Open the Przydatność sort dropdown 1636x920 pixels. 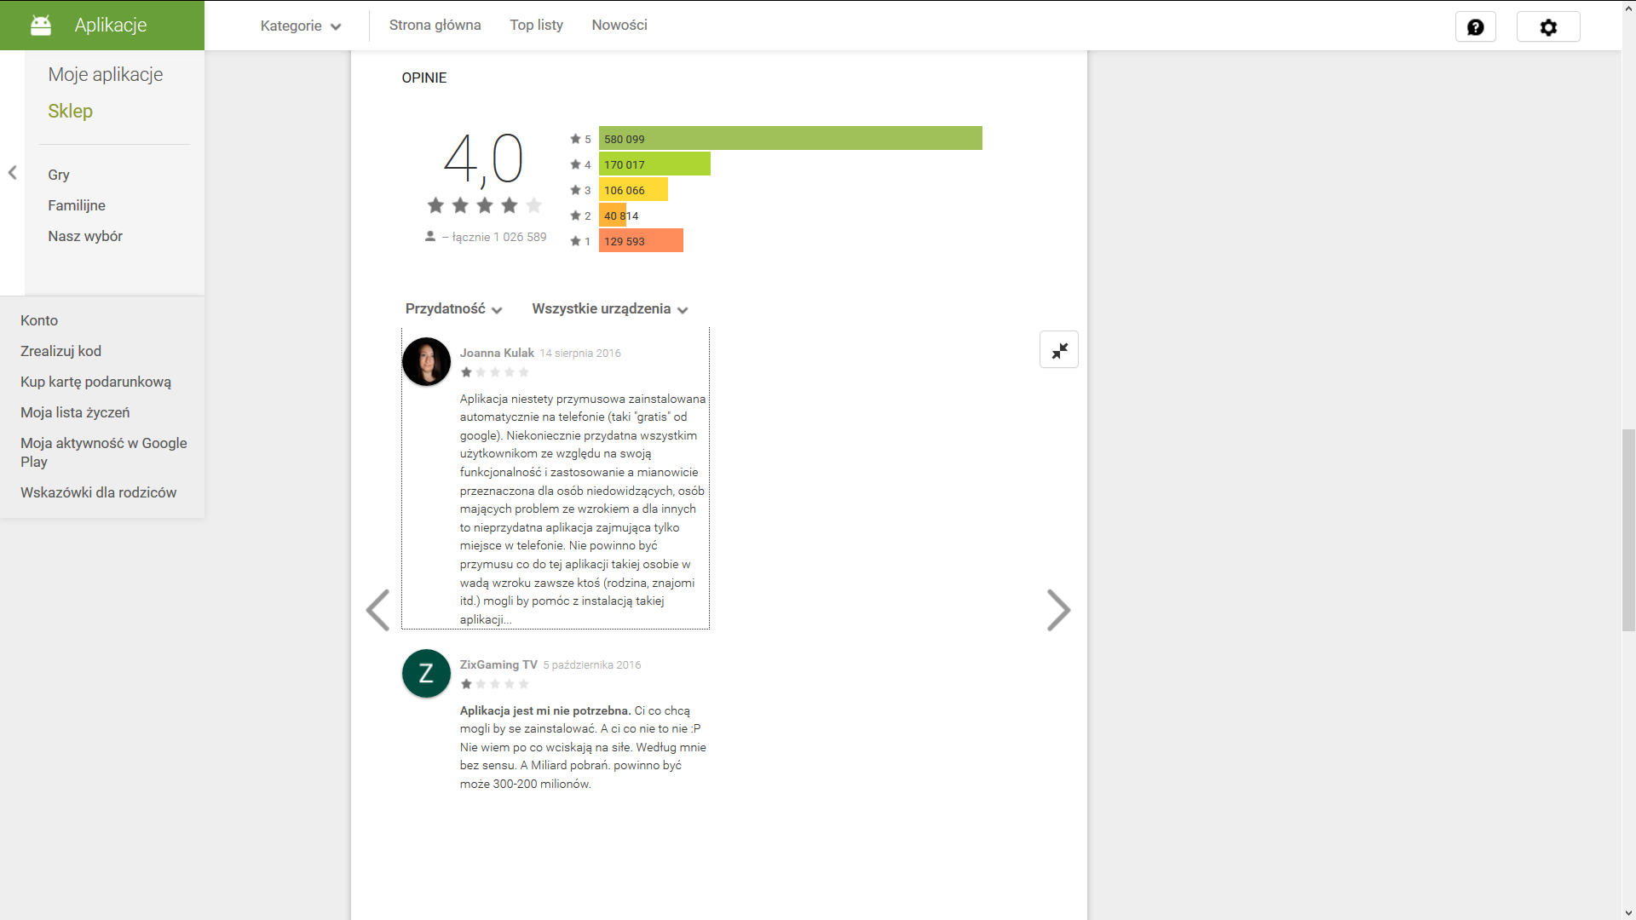[x=453, y=309]
